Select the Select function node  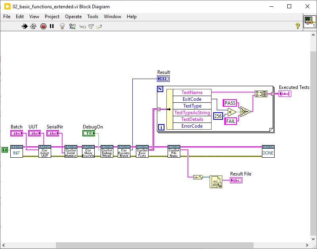tap(245, 111)
